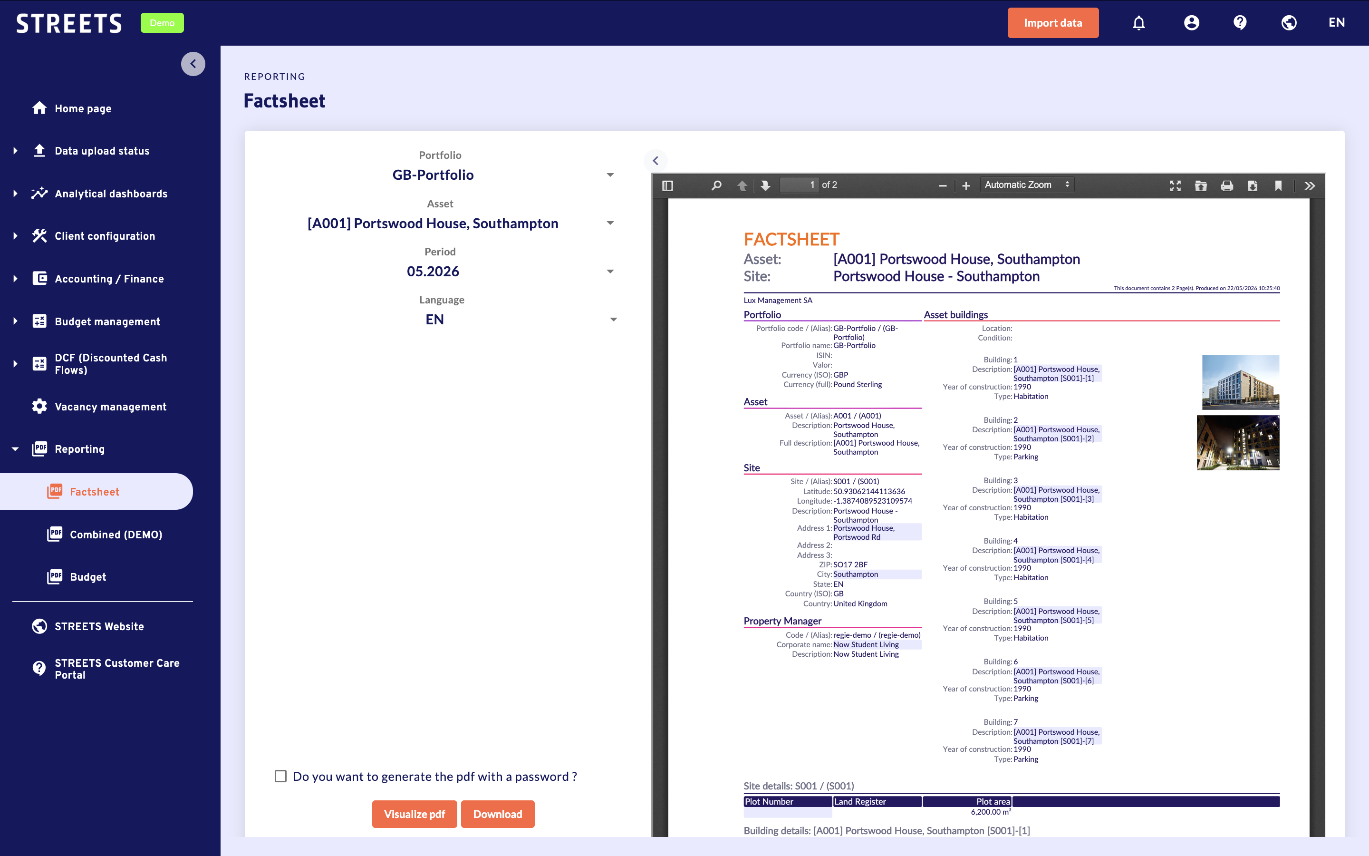Screen dimensions: 1369x856
Task: Open the notifications bell
Action: pyautogui.click(x=1139, y=23)
